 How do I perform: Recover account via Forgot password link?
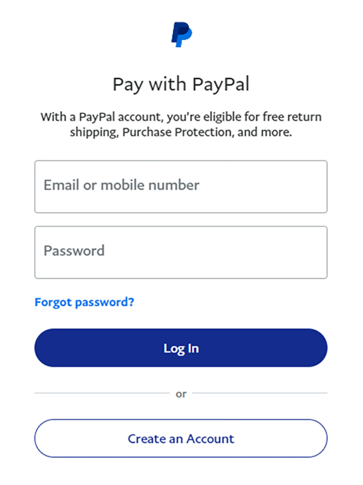[84, 302]
